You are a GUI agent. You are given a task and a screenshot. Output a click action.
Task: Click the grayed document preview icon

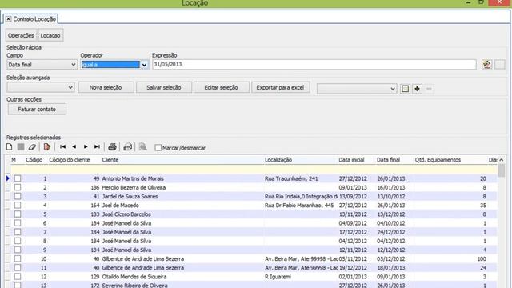pos(142,147)
